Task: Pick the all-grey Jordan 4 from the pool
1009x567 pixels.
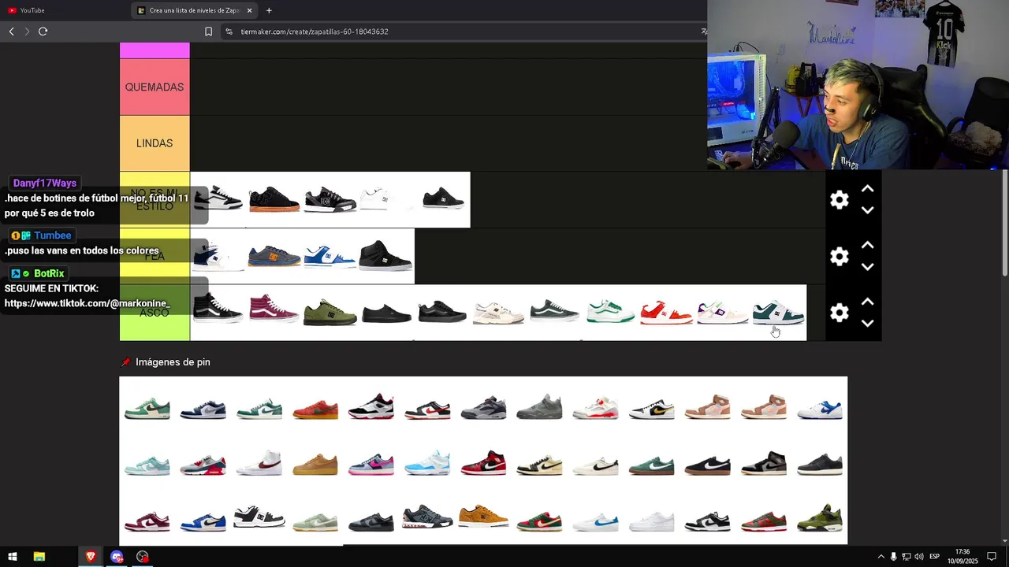Action: 539,406
